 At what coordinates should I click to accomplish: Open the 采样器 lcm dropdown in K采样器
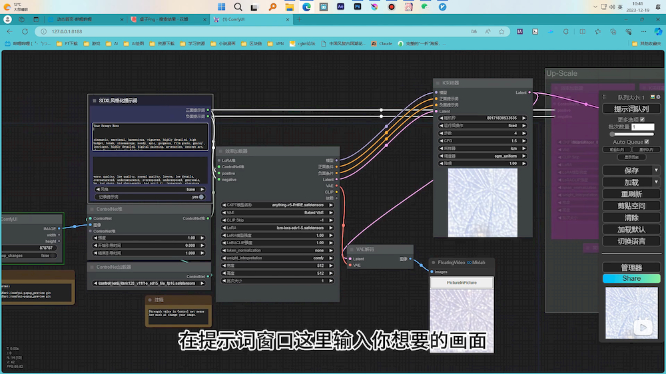click(x=482, y=148)
